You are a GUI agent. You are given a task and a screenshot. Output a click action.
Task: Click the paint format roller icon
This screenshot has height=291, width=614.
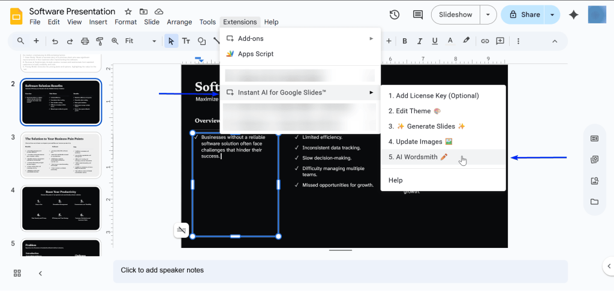(100, 41)
